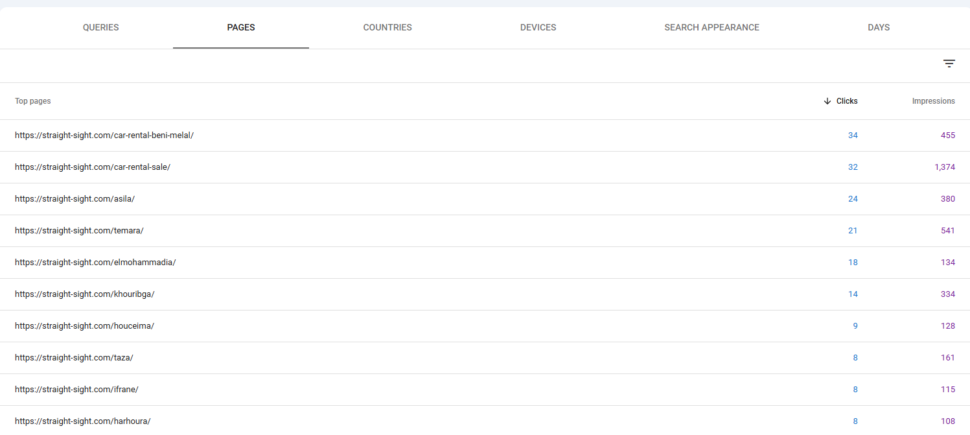
Task: Open the filter rows icon
Action: [x=949, y=64]
